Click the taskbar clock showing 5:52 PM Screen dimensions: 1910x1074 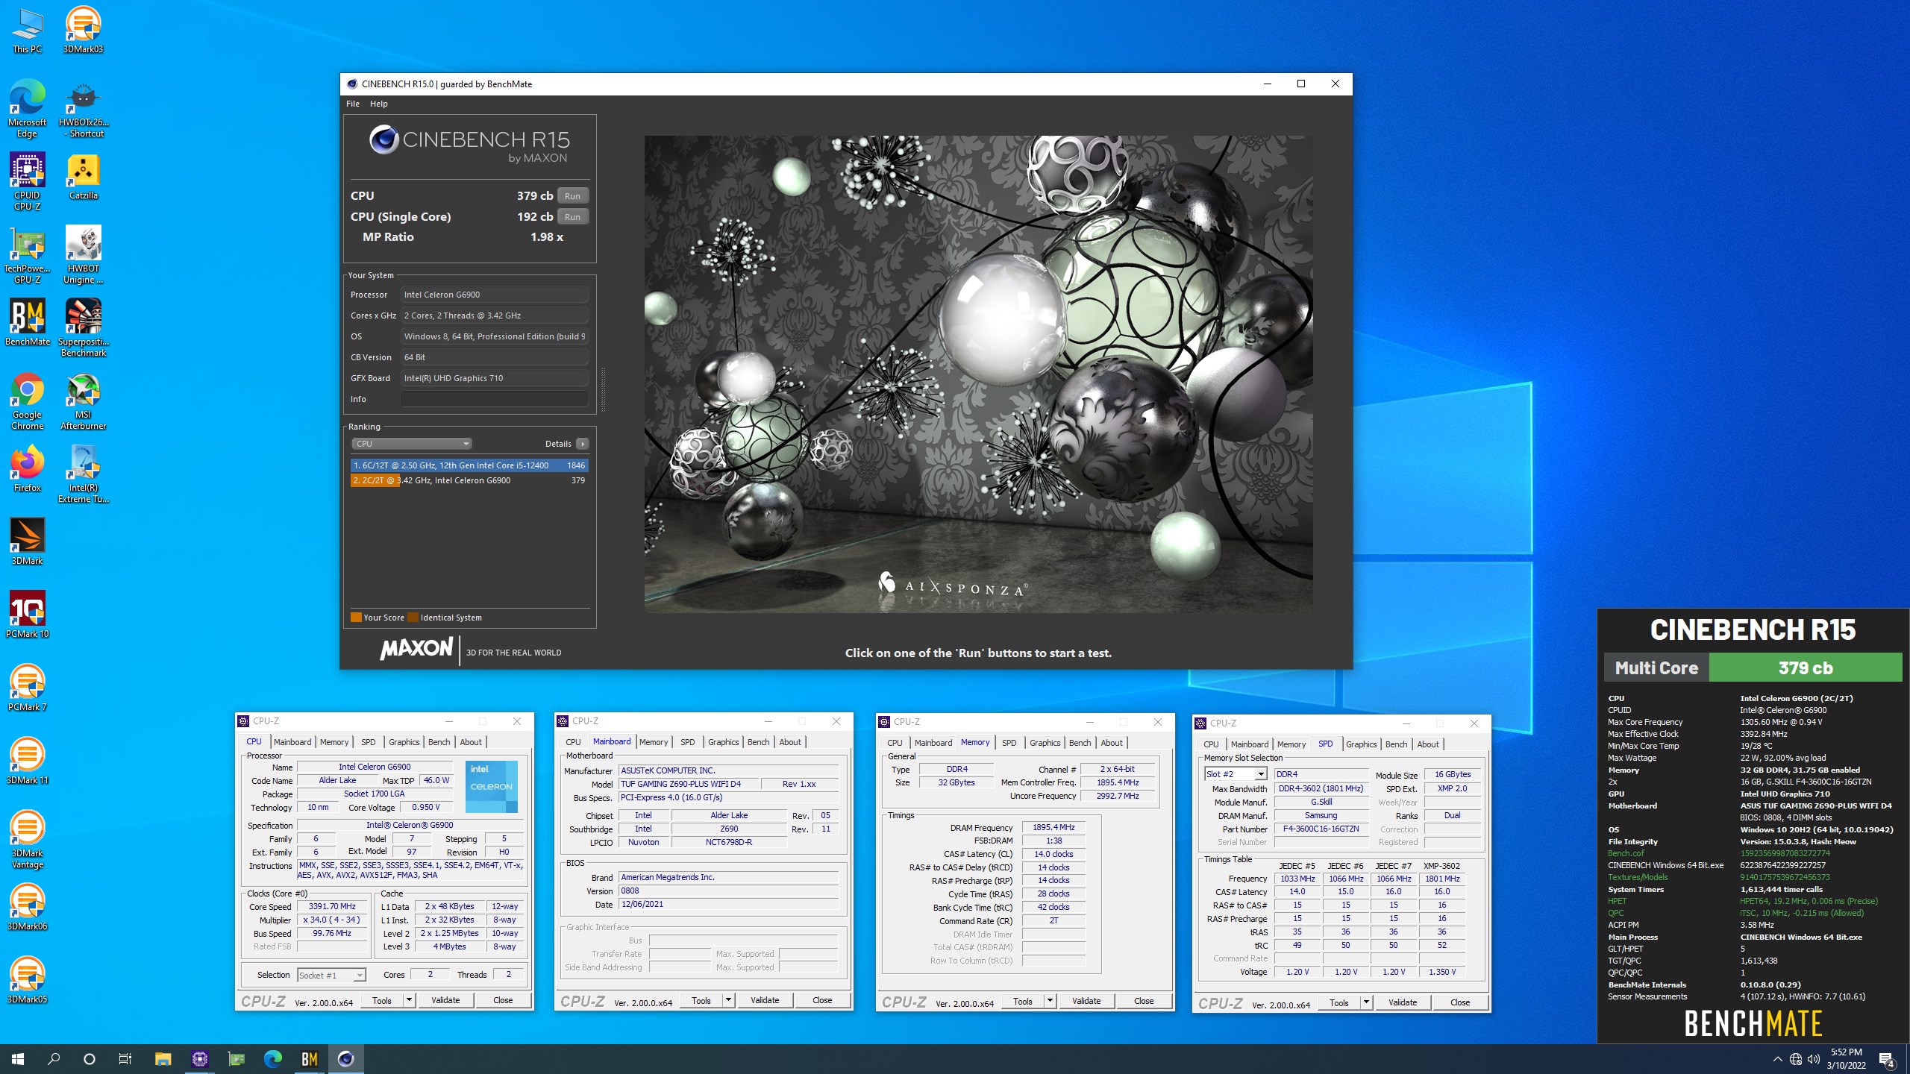click(x=1846, y=1058)
